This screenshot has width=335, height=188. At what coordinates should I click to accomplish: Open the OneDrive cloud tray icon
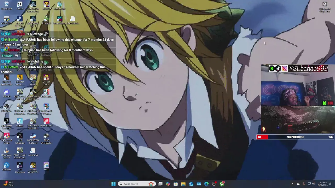[x=298, y=184]
